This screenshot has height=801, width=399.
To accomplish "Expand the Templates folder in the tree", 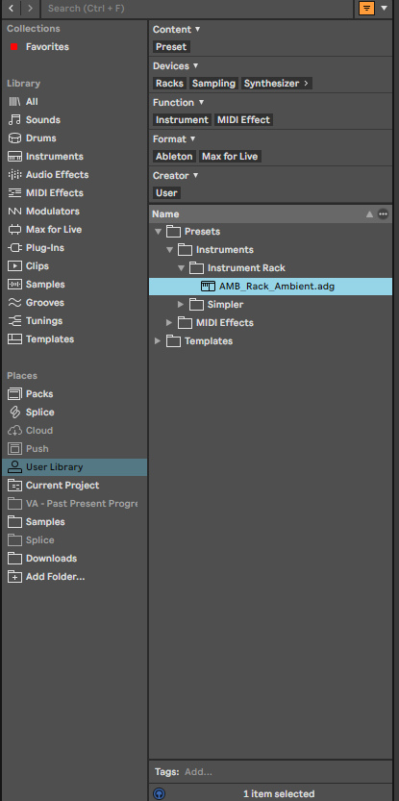I will (x=158, y=341).
